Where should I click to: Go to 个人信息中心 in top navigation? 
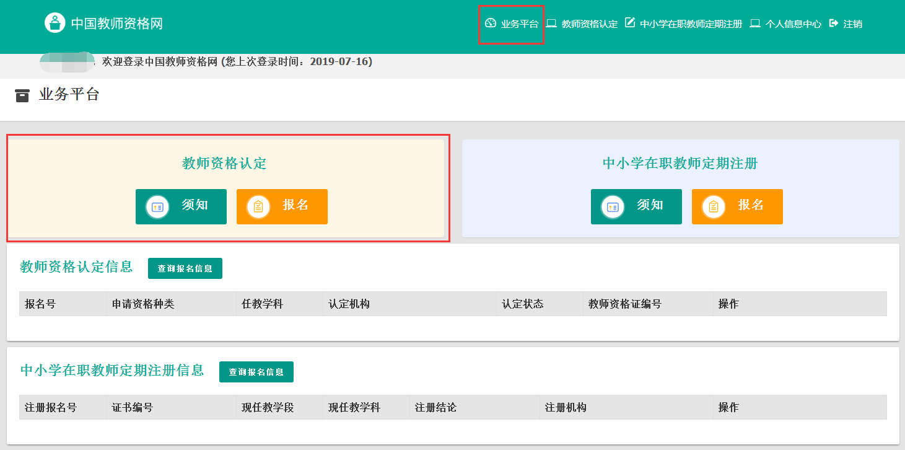coord(794,24)
